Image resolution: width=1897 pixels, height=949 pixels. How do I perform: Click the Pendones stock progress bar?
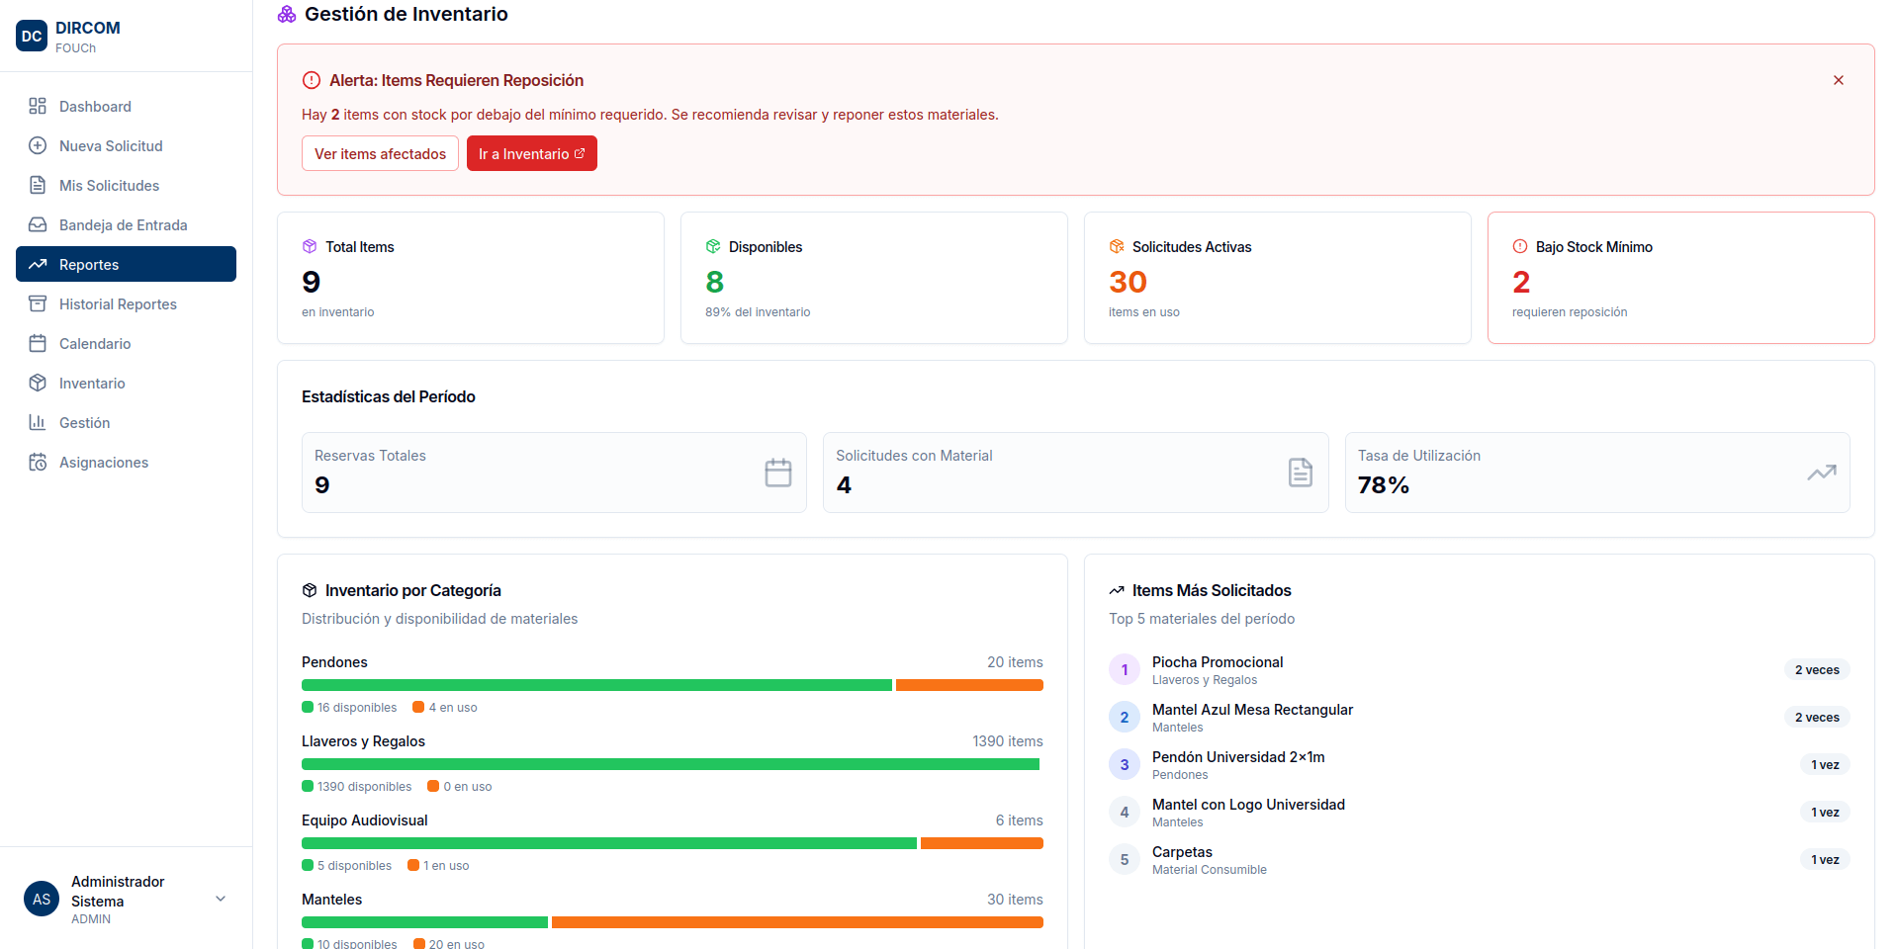pos(673,685)
